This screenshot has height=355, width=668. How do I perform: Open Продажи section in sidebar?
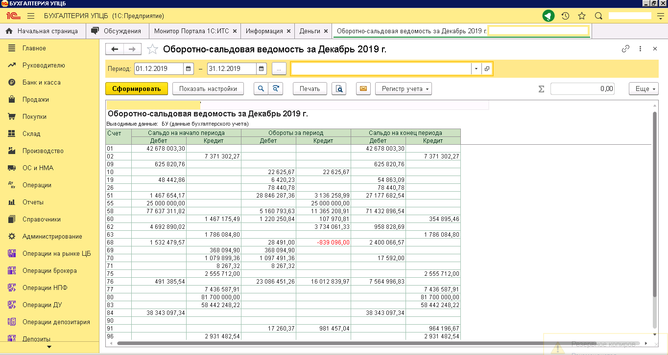click(x=49, y=99)
